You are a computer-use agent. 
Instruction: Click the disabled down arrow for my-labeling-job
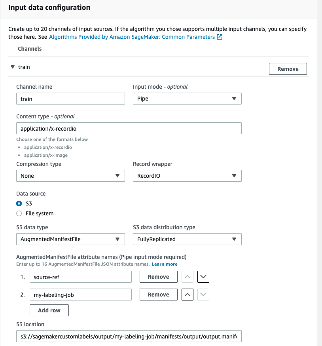tap(203, 295)
